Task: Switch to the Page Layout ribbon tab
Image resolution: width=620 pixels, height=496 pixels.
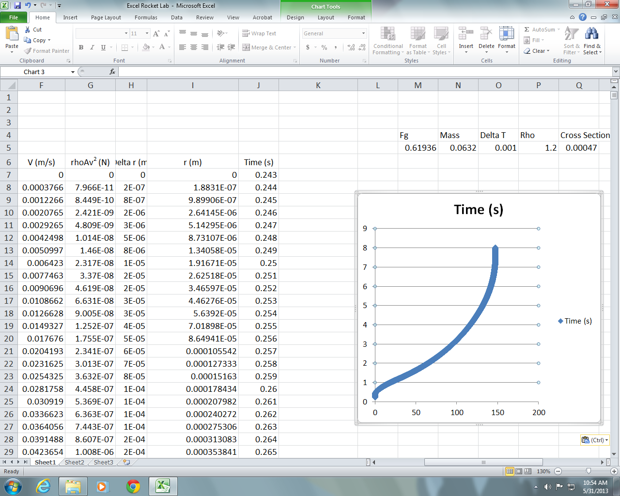Action: [106, 17]
